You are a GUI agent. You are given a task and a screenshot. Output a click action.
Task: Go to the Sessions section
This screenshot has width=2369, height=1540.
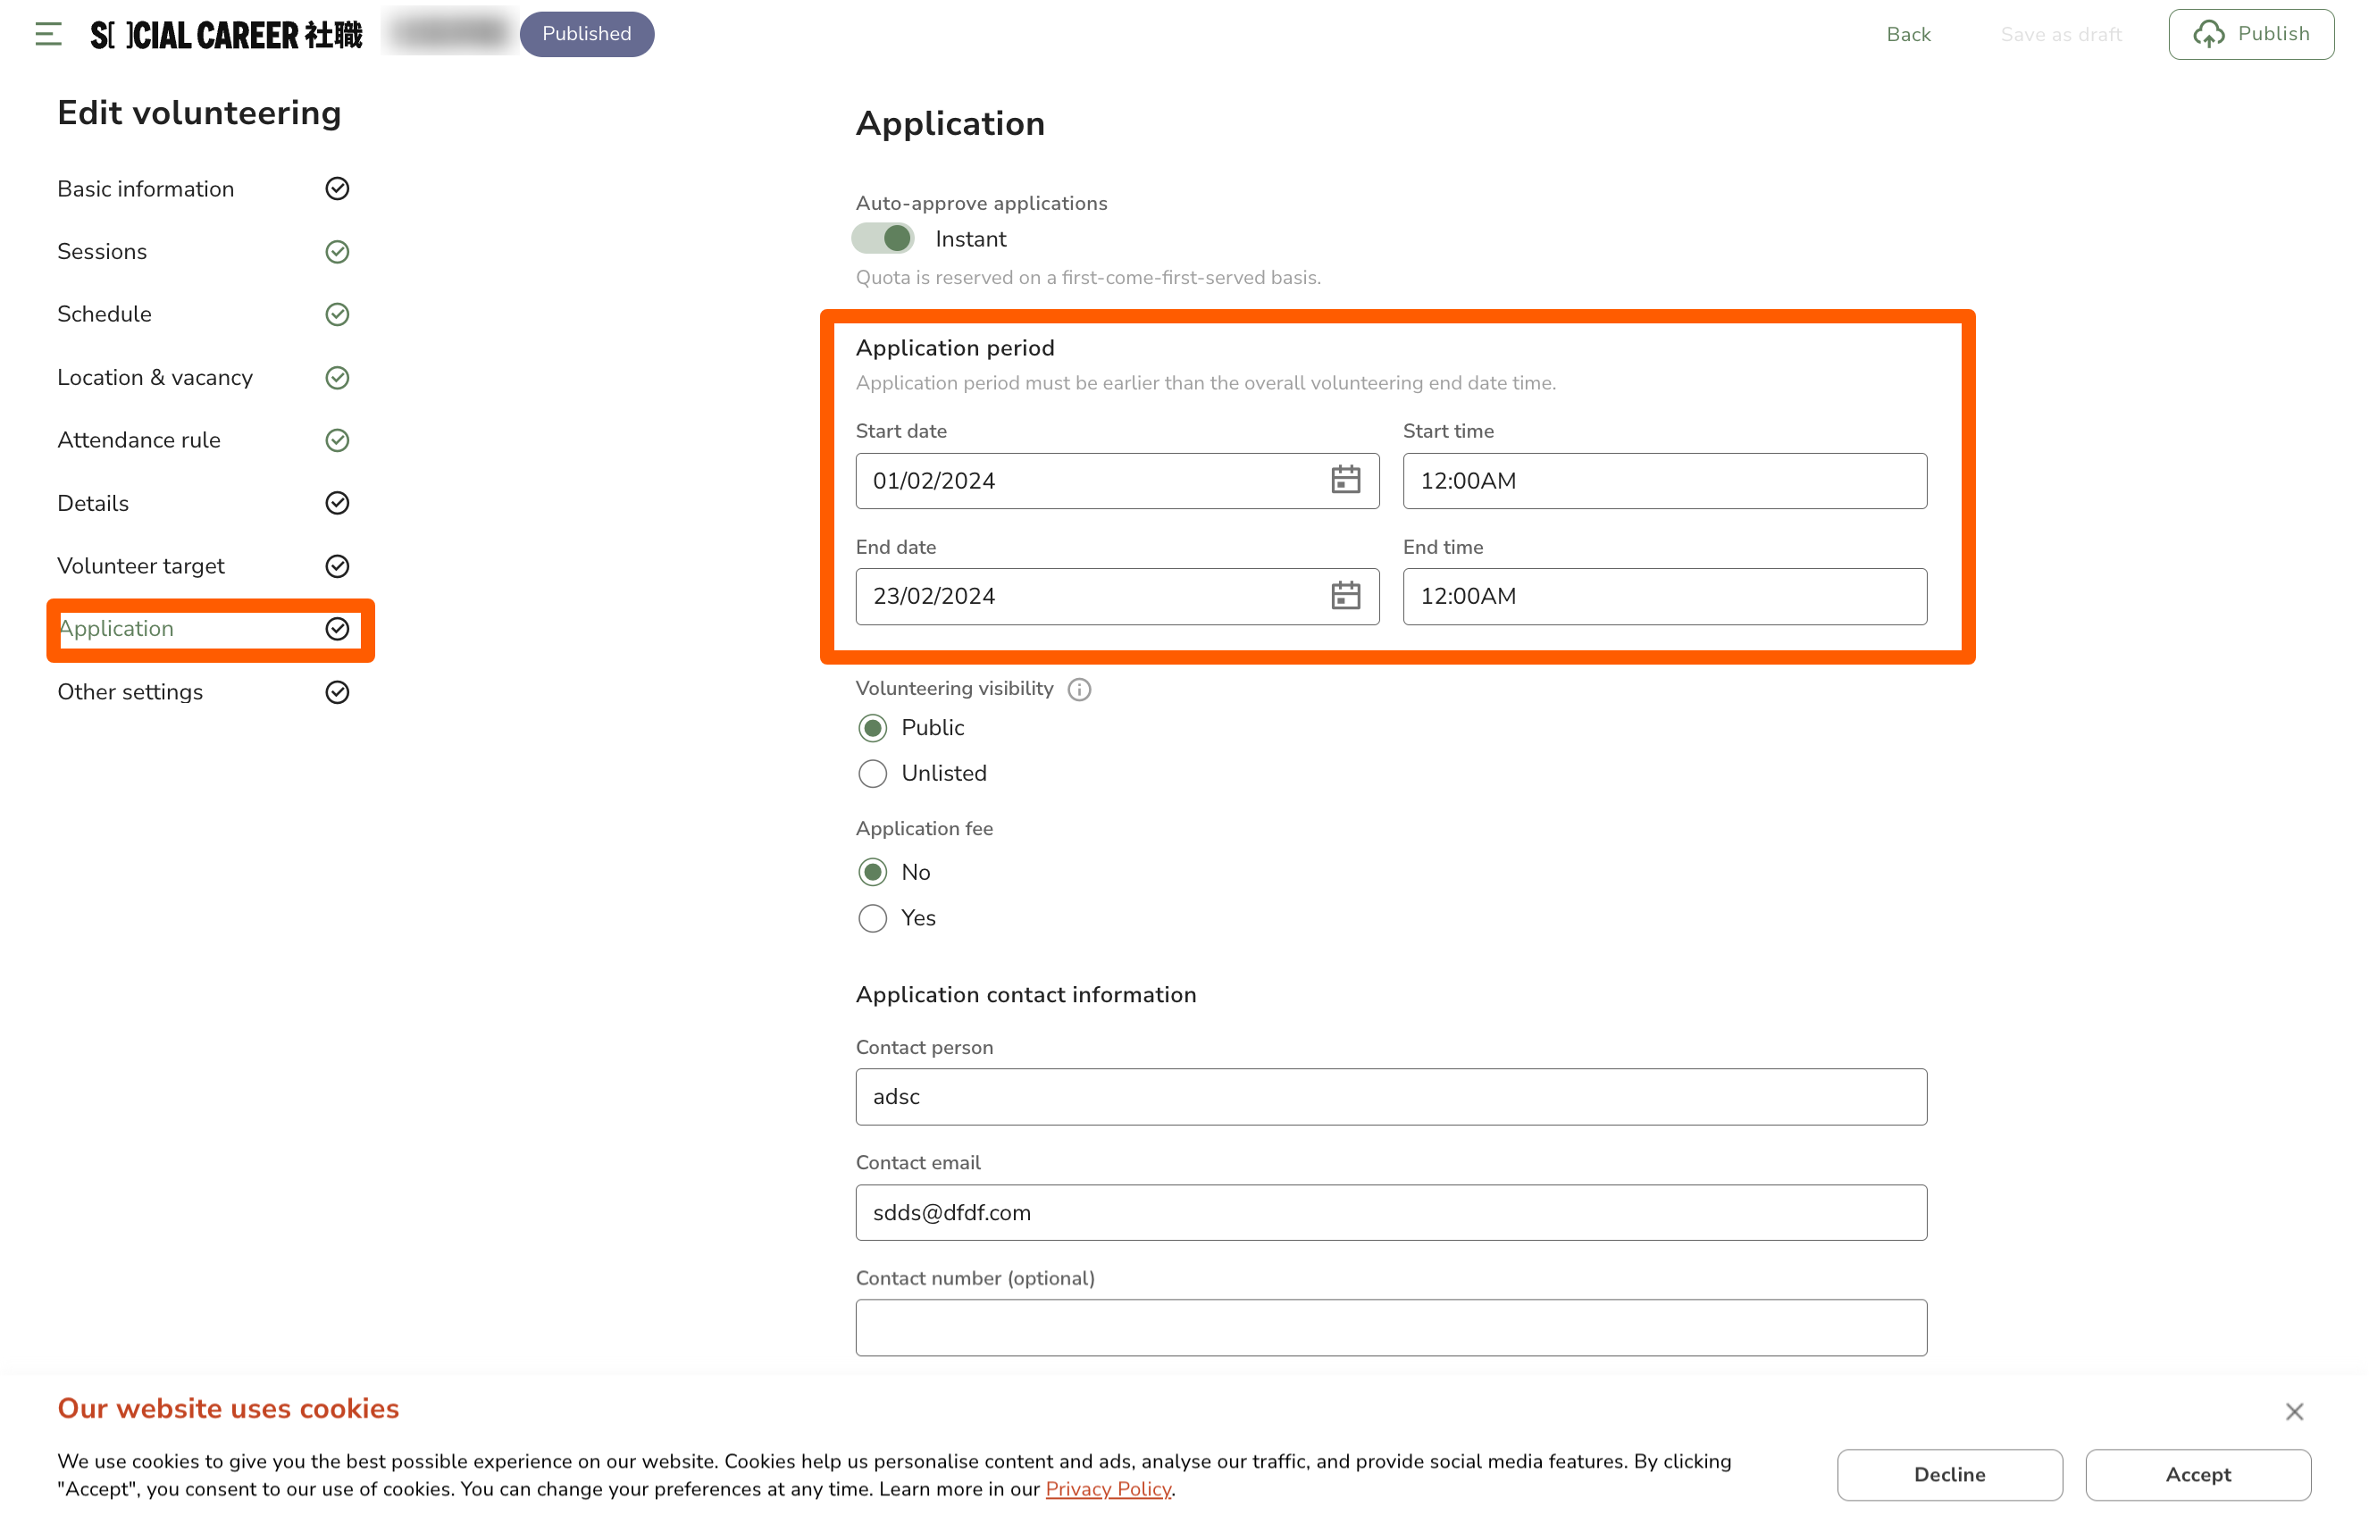[x=103, y=252]
